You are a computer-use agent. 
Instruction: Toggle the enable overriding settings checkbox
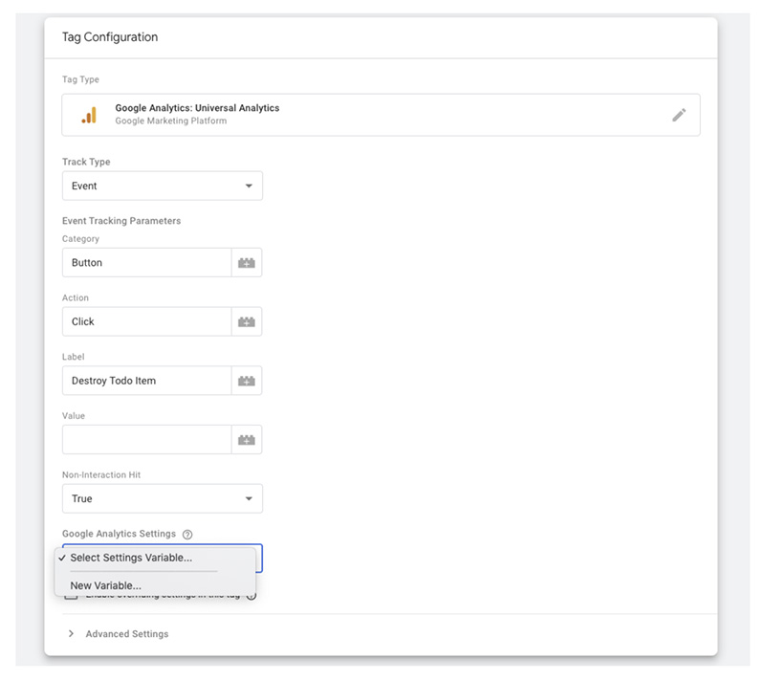coord(71,596)
